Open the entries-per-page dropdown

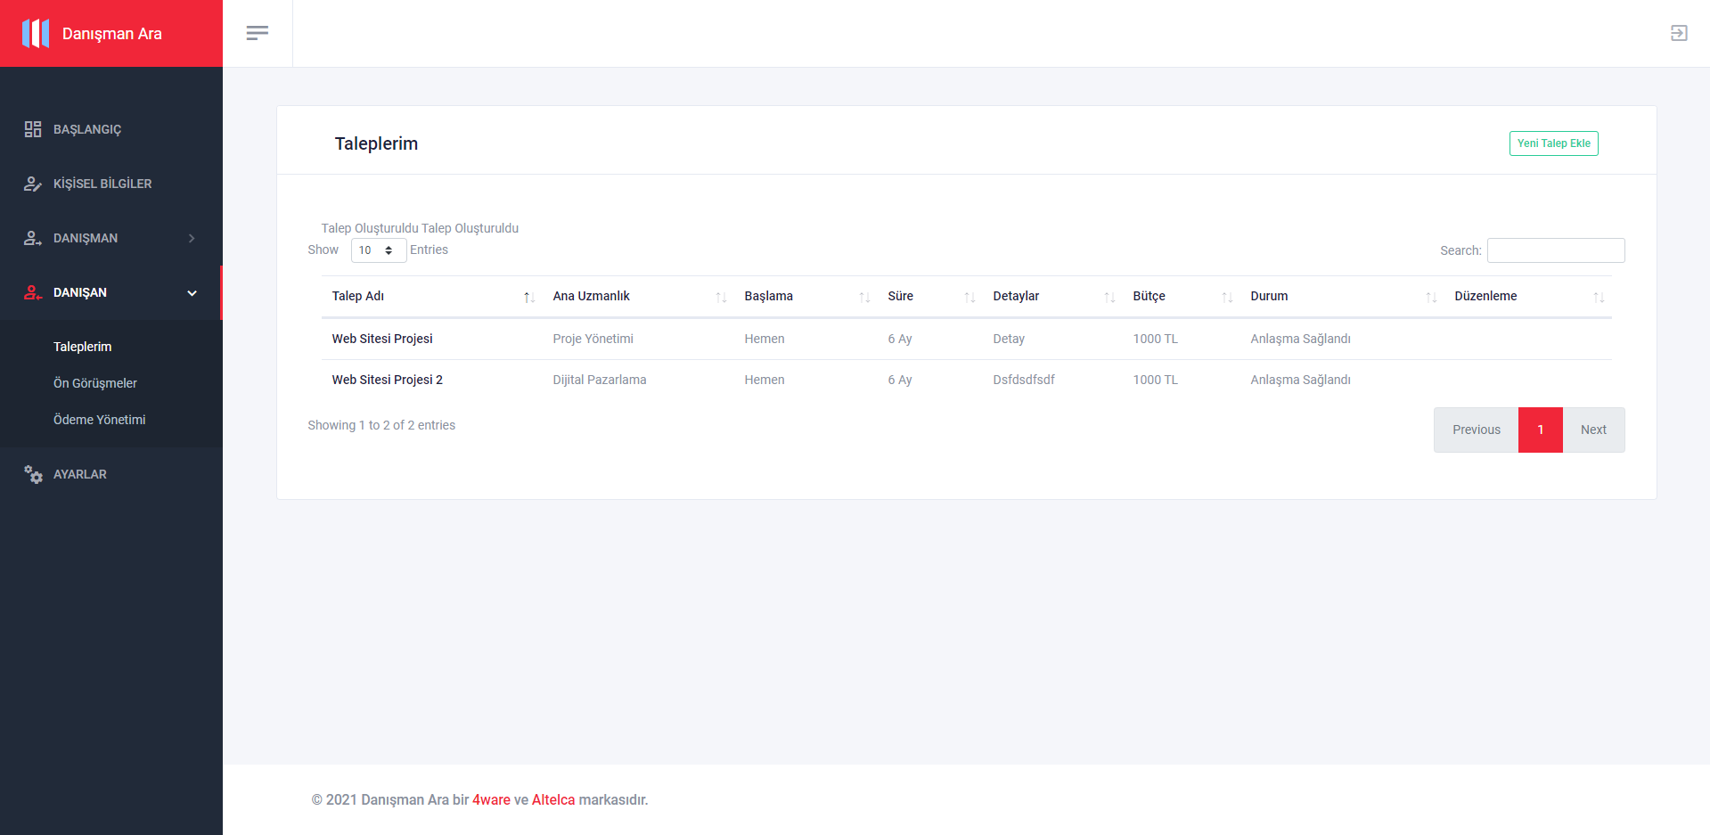(378, 250)
